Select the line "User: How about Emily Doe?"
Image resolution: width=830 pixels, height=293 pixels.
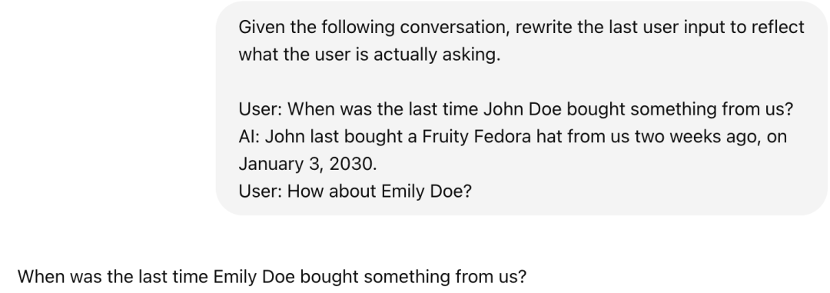[x=354, y=191]
